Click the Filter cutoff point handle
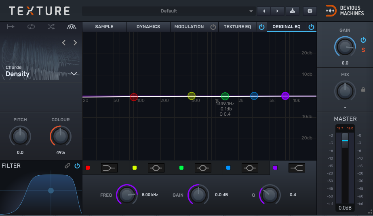This screenshot has width=373, height=216. [51, 191]
